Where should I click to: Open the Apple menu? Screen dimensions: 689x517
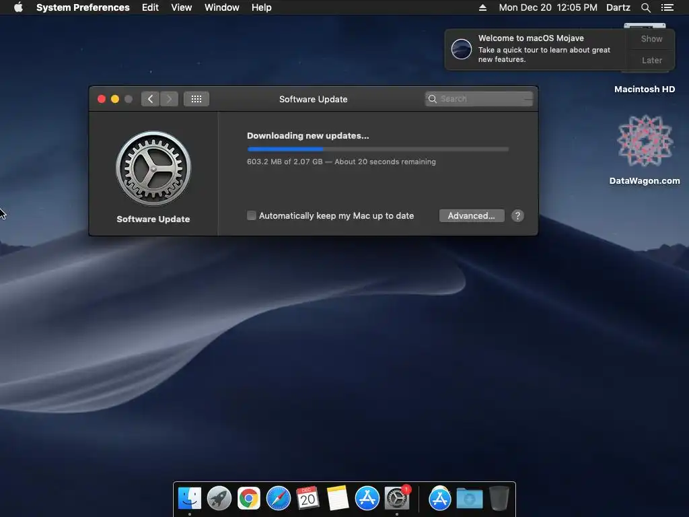point(18,7)
